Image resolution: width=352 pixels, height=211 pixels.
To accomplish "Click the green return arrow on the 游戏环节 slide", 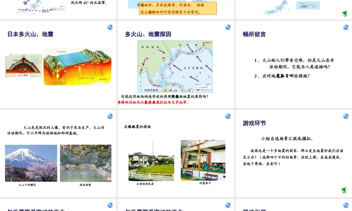I will point(344,190).
